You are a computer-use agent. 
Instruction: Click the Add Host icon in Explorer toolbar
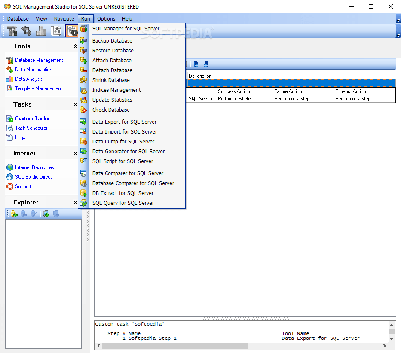coord(46,214)
